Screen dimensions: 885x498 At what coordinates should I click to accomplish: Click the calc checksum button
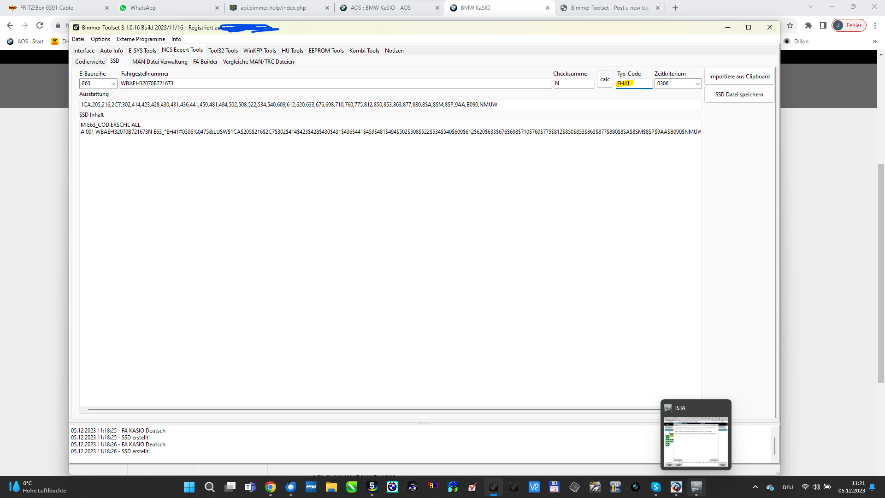point(605,79)
